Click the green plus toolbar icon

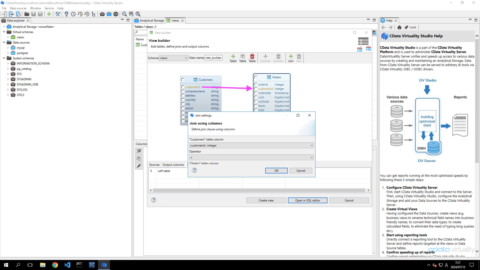tap(49, 14)
